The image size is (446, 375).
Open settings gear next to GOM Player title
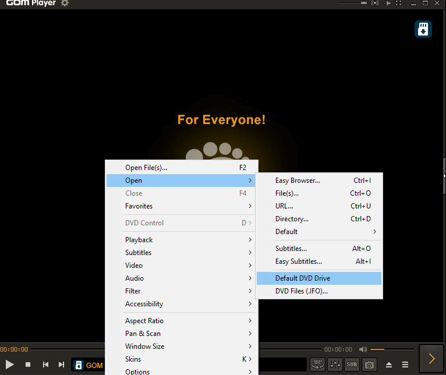coord(65,3)
